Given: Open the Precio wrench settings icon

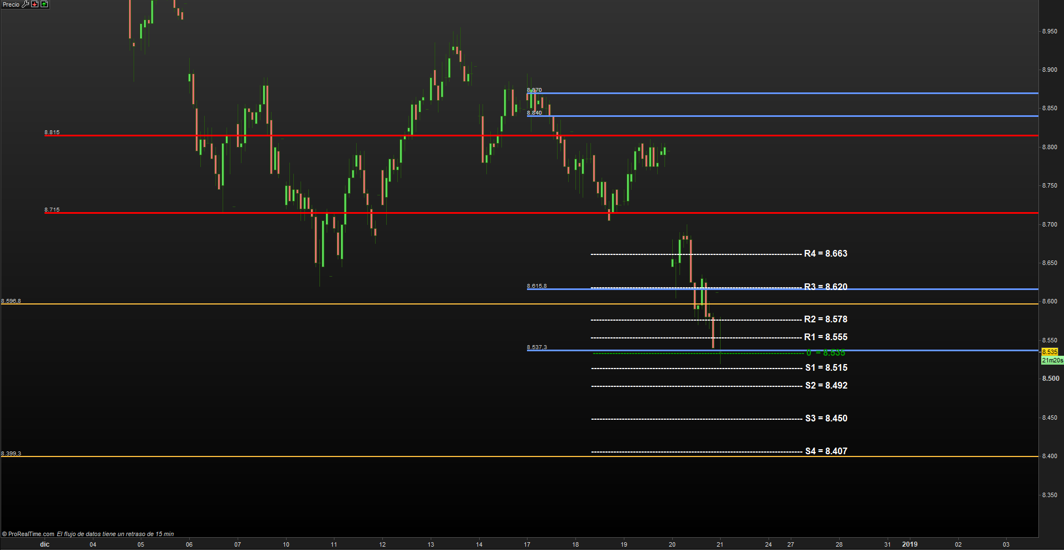Looking at the screenshot, I should 25,4.
